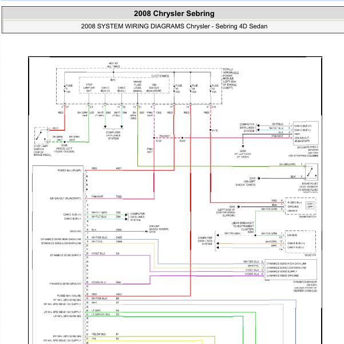The height and width of the screenshot is (344, 344).
Task: Click the brake fluid level sensor switch symbol
Action: click(311, 173)
